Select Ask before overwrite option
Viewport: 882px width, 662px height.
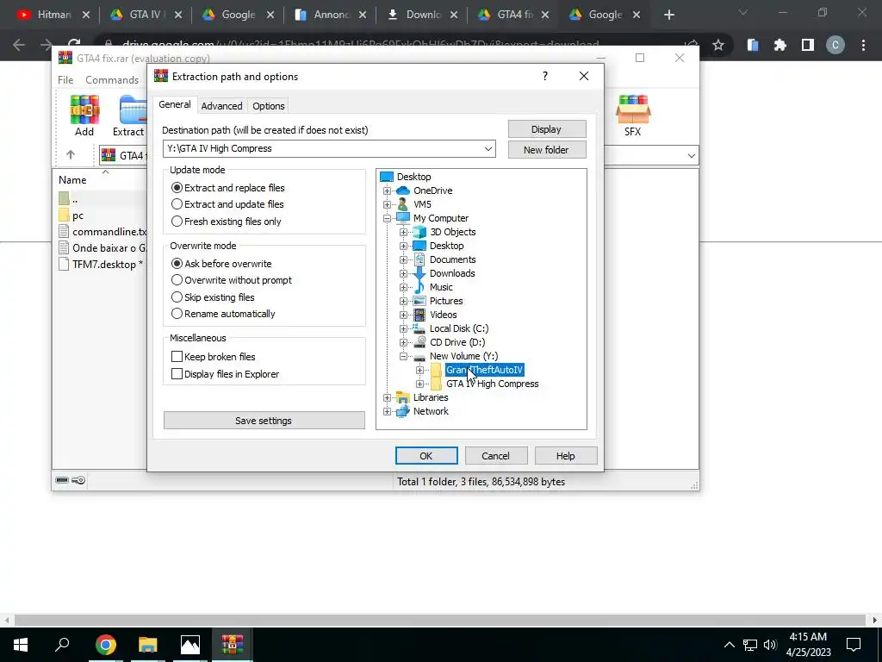click(221, 264)
